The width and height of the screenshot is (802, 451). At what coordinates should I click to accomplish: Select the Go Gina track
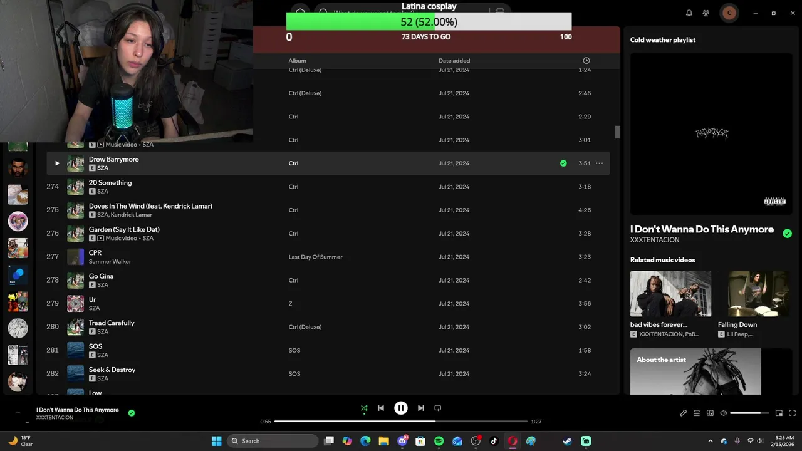328,280
